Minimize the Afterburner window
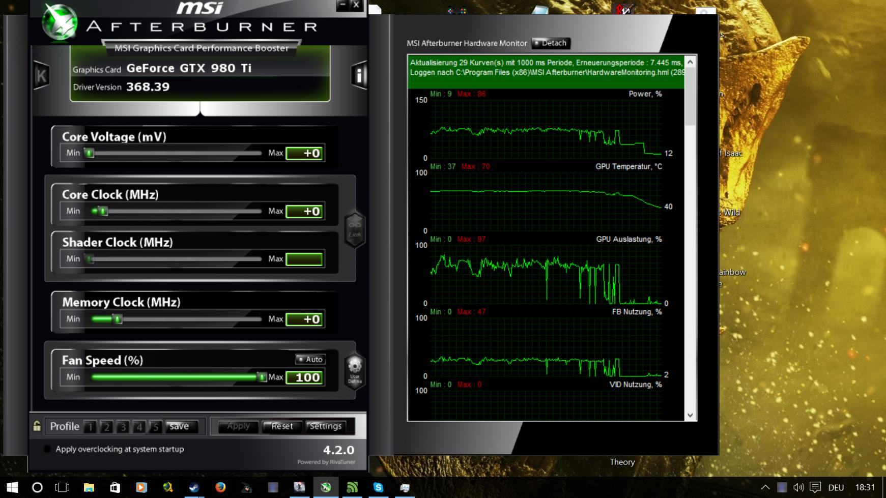Screen dimensions: 886x498 342,5
